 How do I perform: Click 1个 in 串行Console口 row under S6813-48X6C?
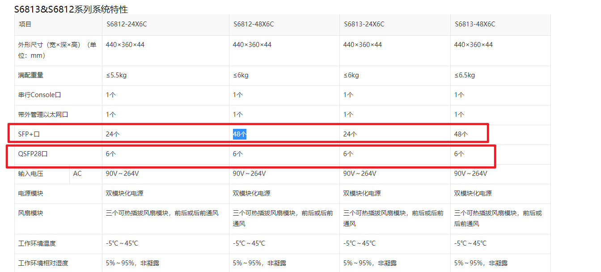click(x=459, y=95)
